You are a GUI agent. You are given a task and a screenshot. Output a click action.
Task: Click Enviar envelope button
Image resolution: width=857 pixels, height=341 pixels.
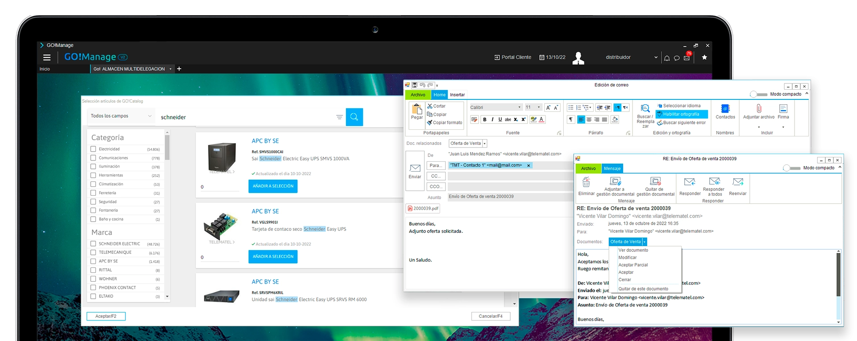pyautogui.click(x=415, y=171)
